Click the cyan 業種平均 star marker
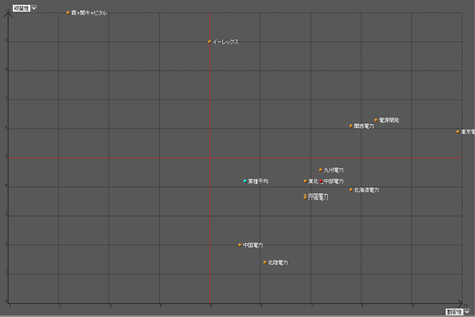 click(245, 181)
